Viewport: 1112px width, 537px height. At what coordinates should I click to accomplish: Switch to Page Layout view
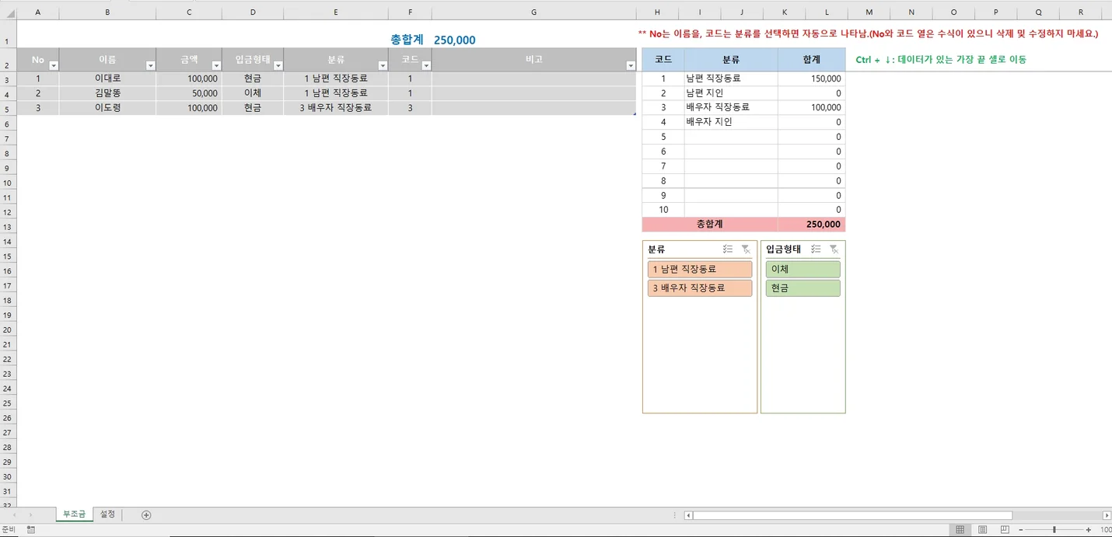click(x=983, y=529)
